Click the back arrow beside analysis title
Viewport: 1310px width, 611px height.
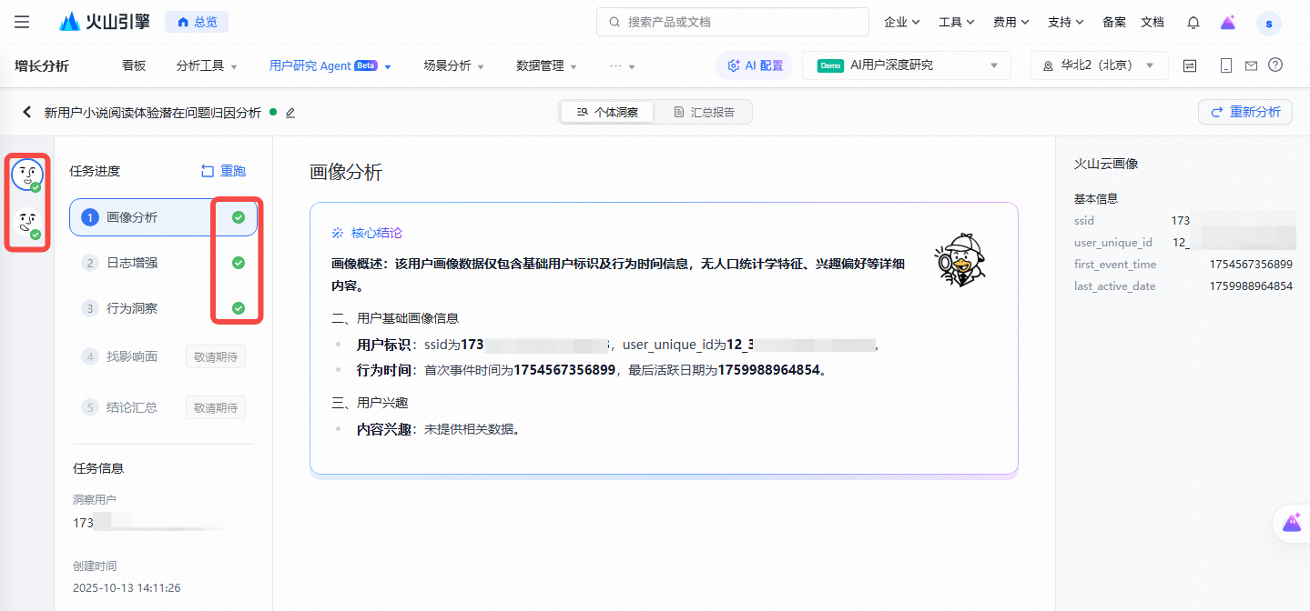pos(27,113)
